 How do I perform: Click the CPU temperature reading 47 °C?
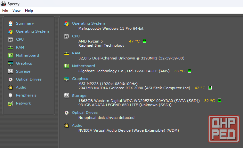click(x=134, y=41)
